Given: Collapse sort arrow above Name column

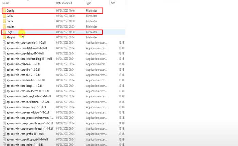Looking at the screenshot, I should click(x=28, y=1).
